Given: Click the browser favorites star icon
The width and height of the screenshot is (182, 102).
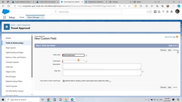Looking at the screenshot, I should [129, 6].
